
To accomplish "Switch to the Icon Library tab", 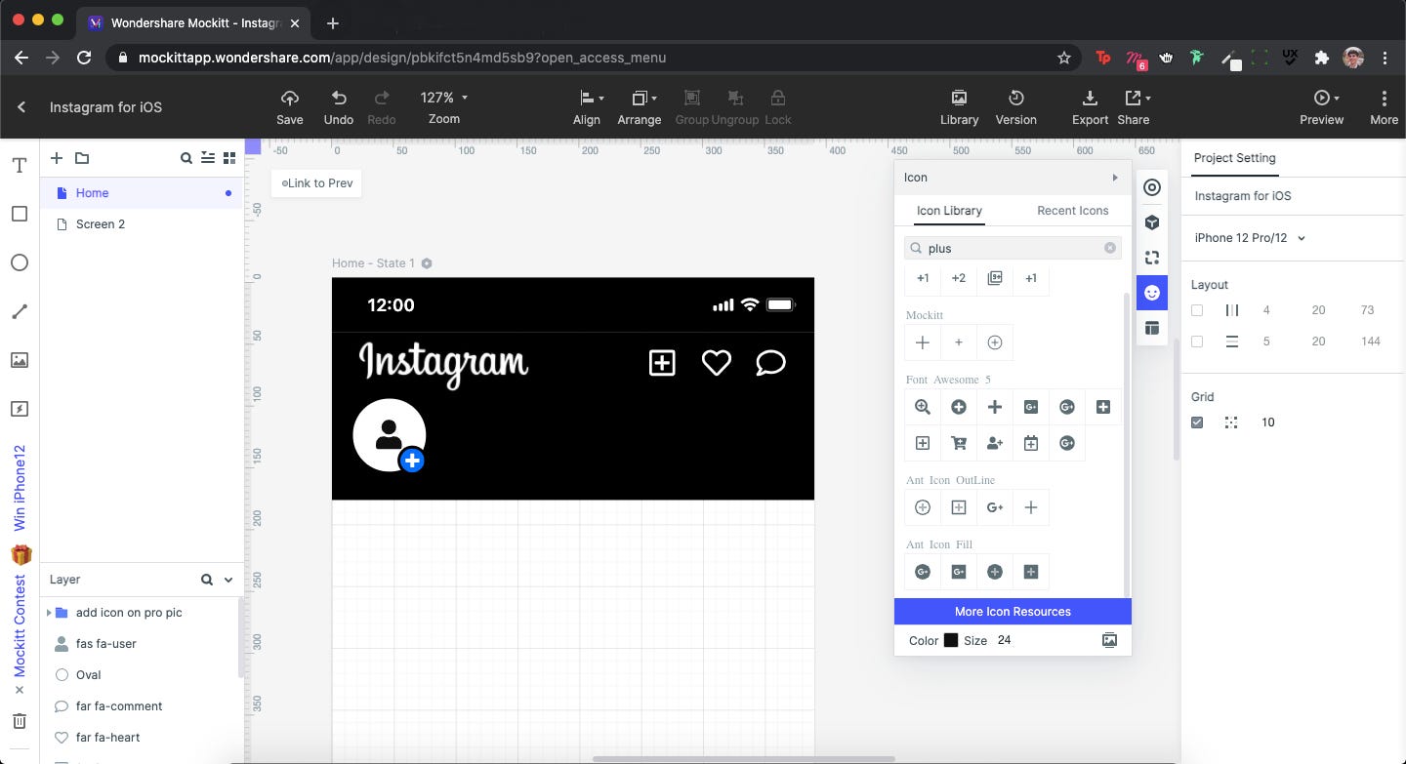I will pos(949,211).
